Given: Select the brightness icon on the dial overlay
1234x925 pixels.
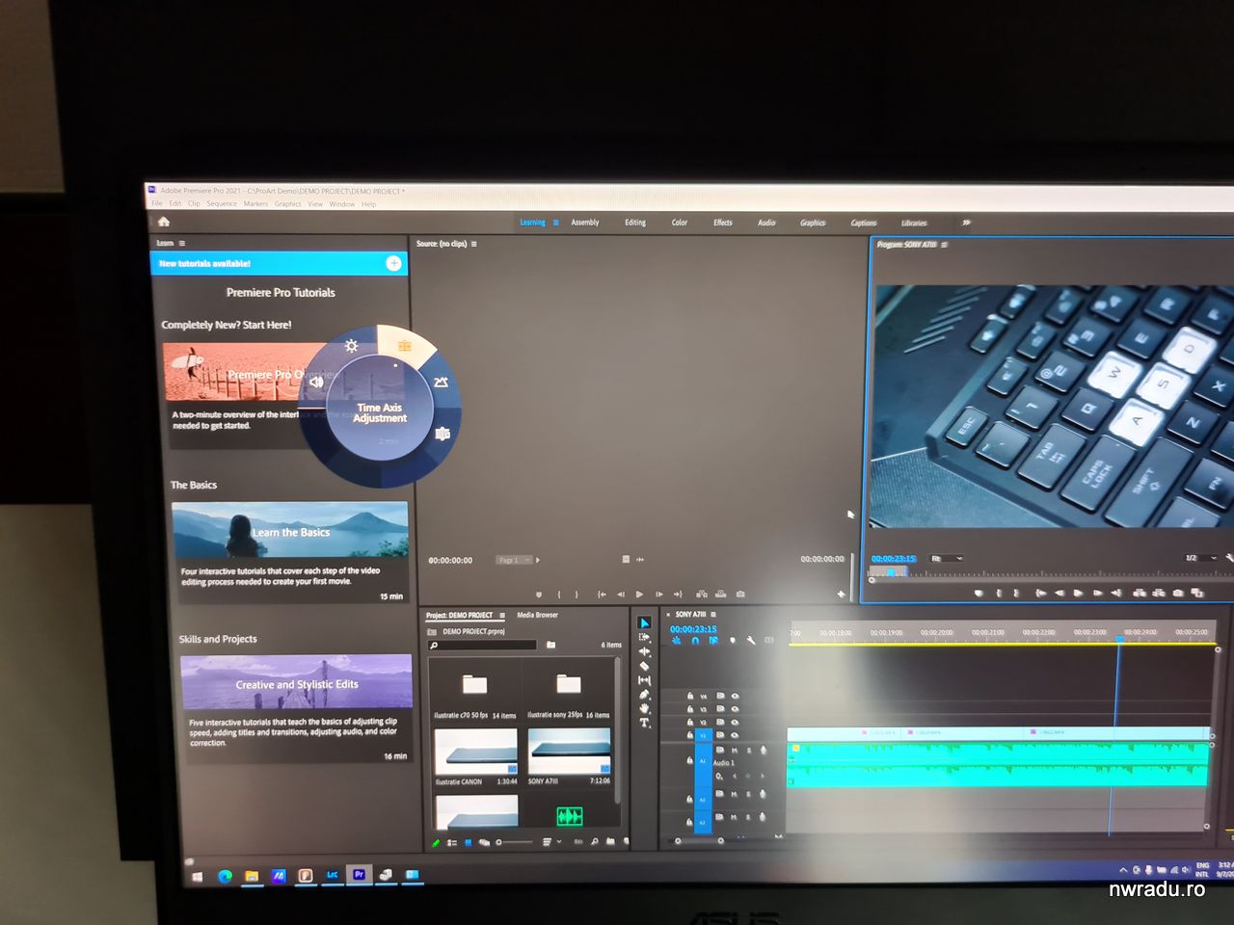Looking at the screenshot, I should (x=351, y=346).
